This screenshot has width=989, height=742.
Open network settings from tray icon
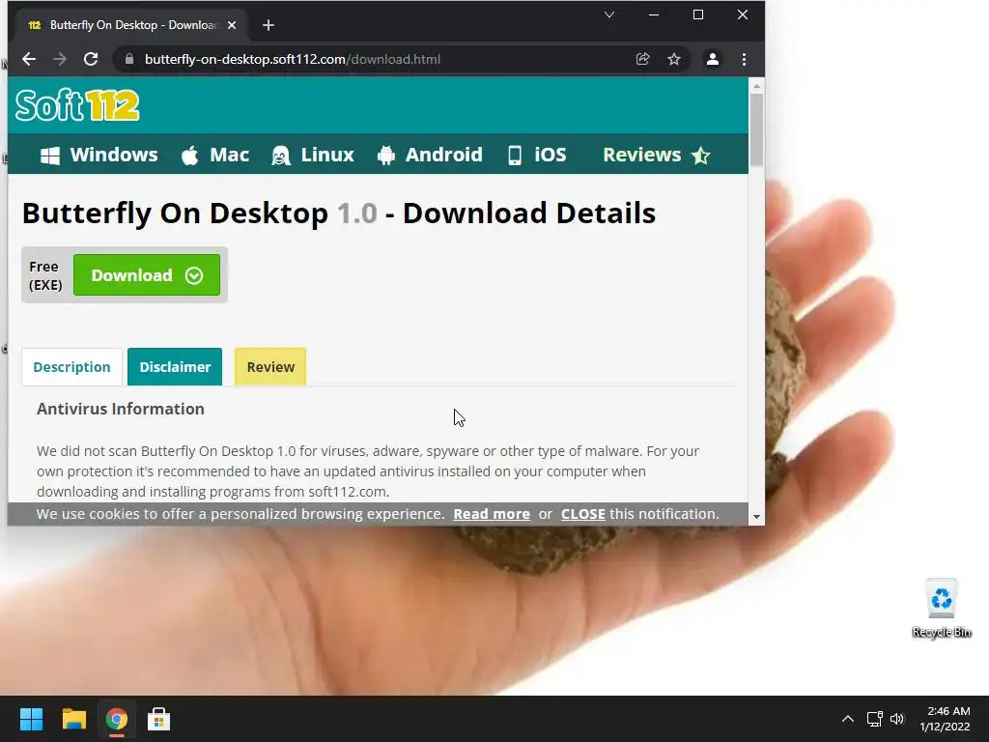click(874, 719)
